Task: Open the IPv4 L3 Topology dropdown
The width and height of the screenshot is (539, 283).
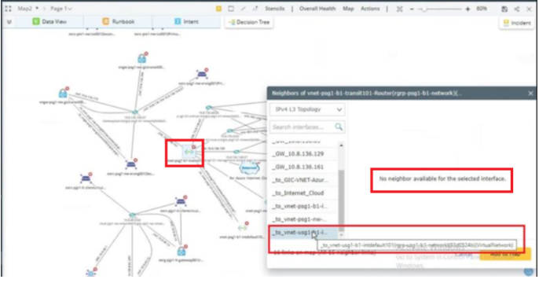Action: (x=307, y=109)
